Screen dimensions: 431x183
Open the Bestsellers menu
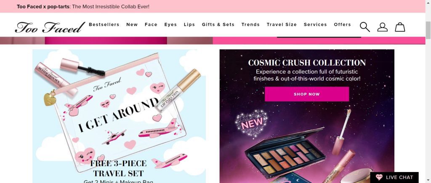point(104,24)
